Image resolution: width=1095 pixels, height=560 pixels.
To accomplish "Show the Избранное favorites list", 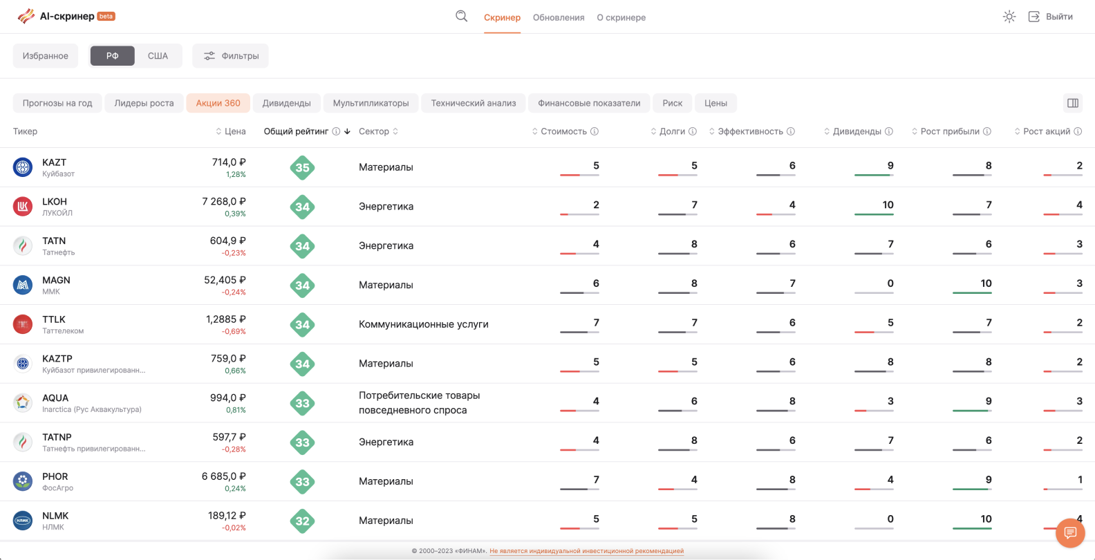I will coord(46,56).
